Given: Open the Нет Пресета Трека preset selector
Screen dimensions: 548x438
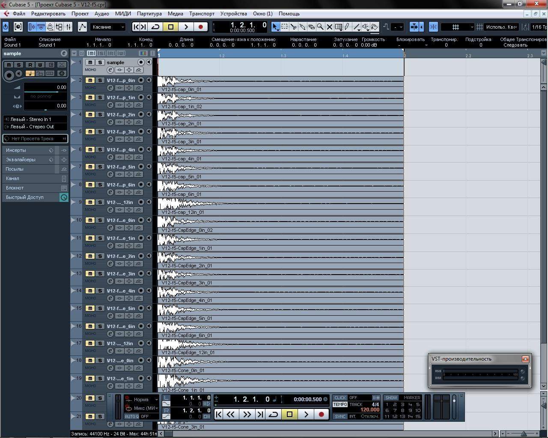Looking at the screenshot, I should point(35,139).
